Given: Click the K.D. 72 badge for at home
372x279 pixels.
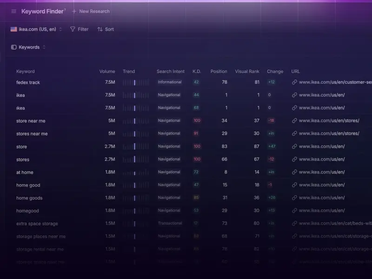Looking at the screenshot, I should tap(196, 172).
